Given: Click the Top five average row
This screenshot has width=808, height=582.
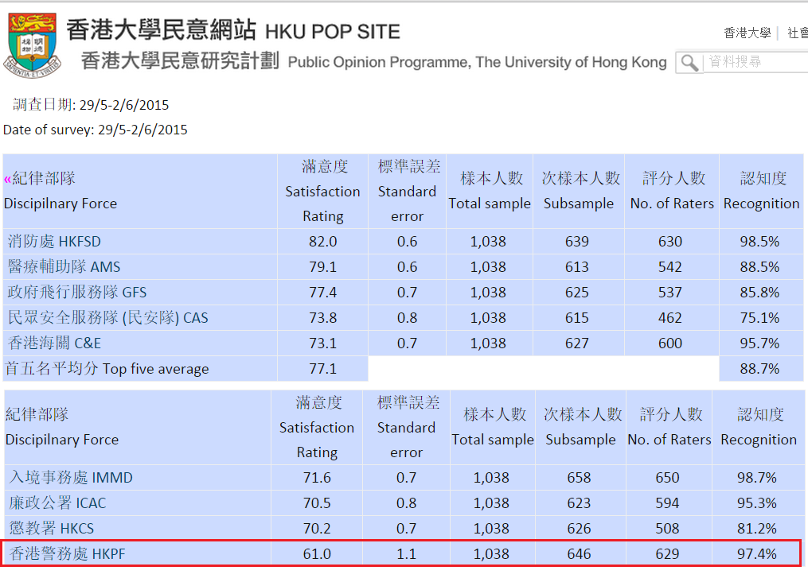Looking at the screenshot, I should 403,368.
